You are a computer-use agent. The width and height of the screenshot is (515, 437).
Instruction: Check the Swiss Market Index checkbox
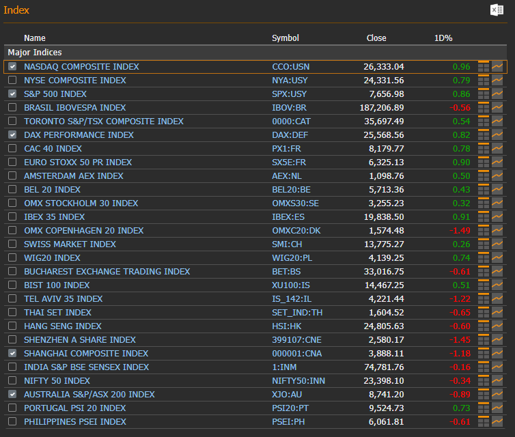(x=12, y=244)
